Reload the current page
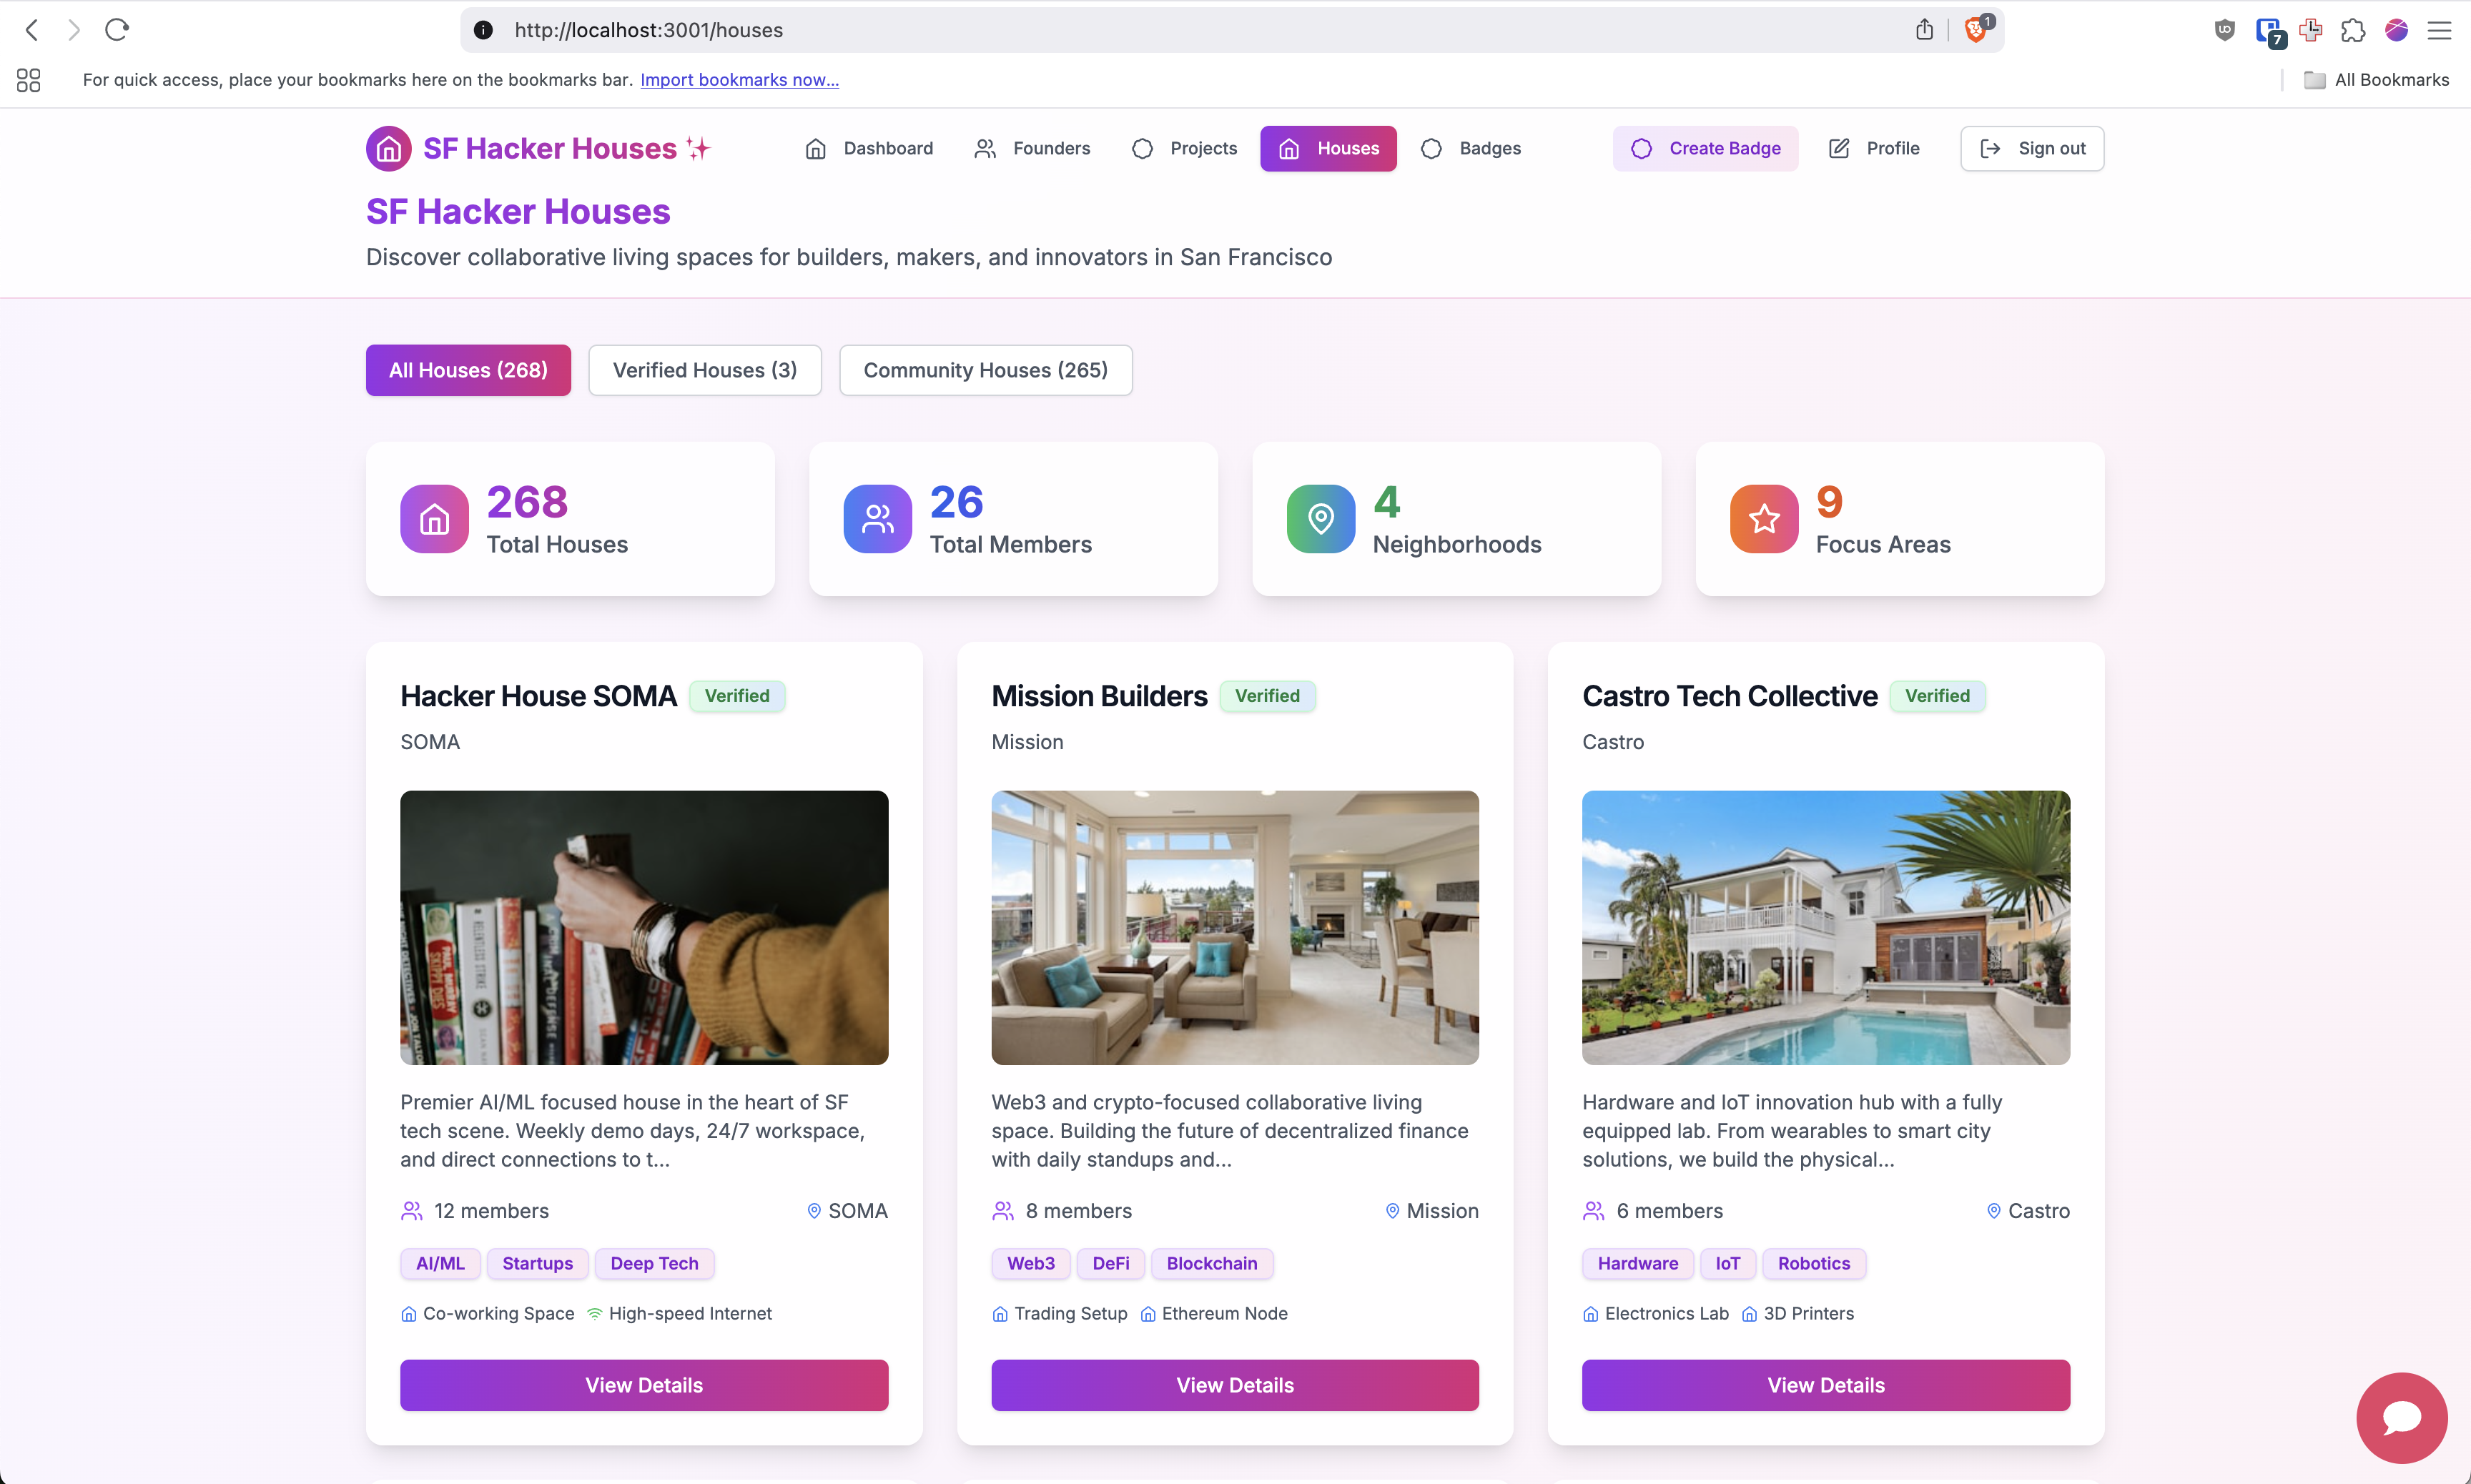 click(117, 30)
